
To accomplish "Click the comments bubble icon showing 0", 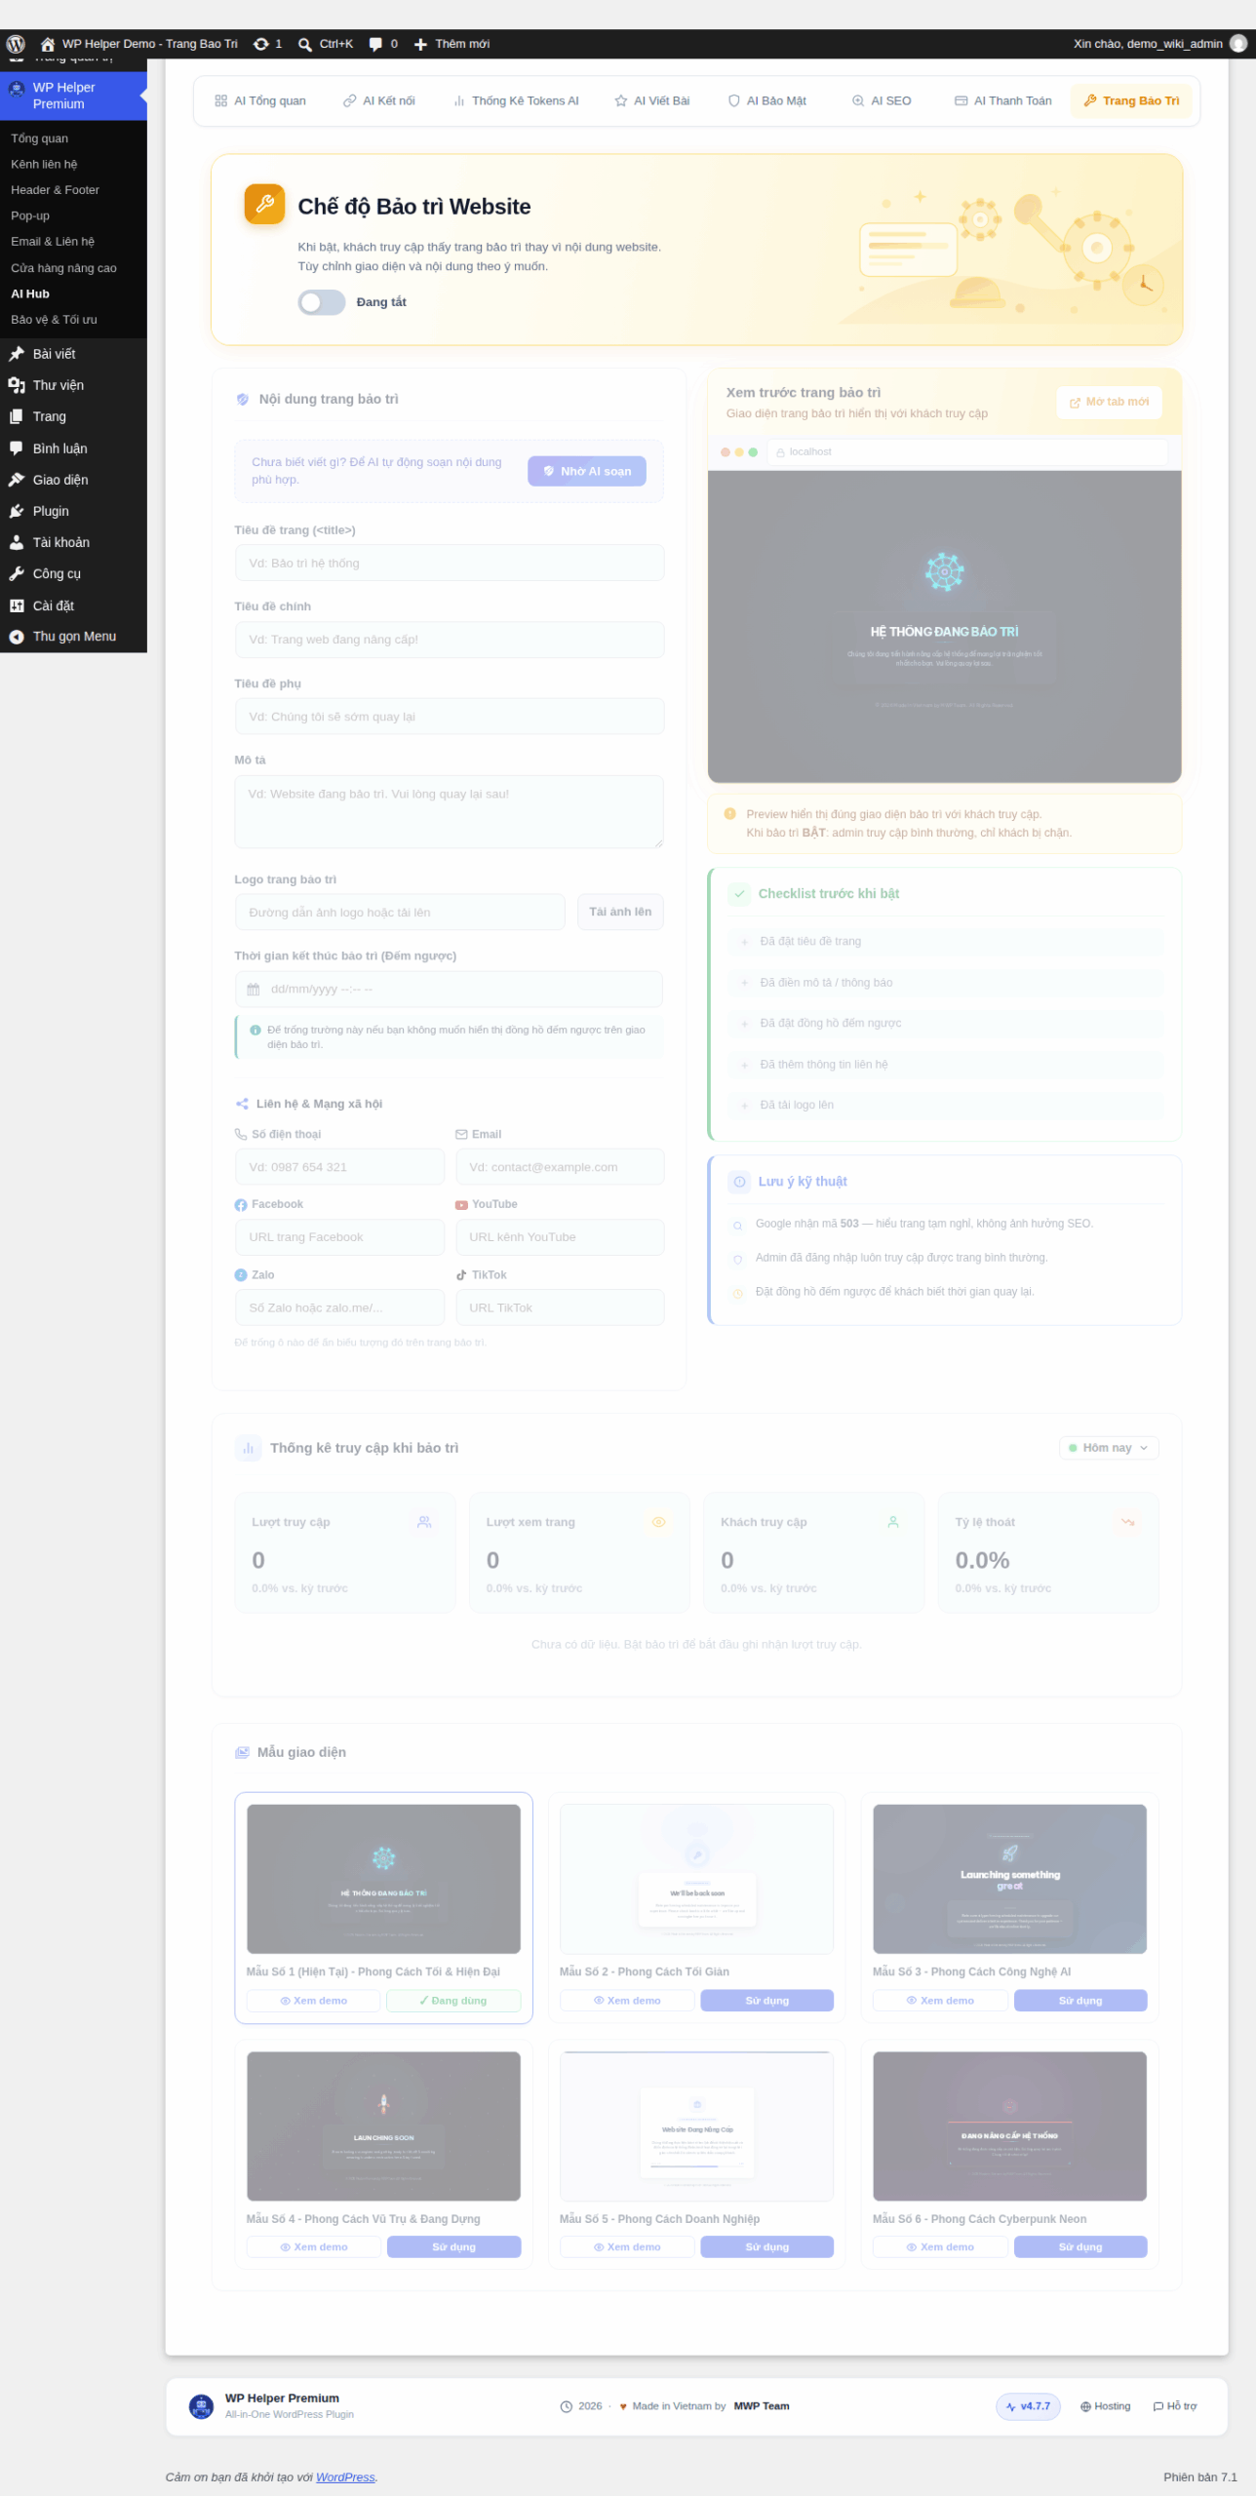I will pyautogui.click(x=375, y=44).
